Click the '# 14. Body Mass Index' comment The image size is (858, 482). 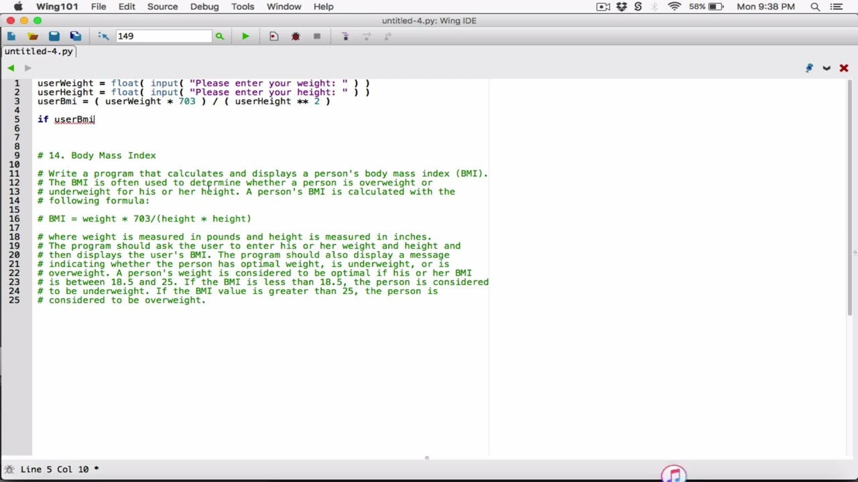[x=97, y=155]
